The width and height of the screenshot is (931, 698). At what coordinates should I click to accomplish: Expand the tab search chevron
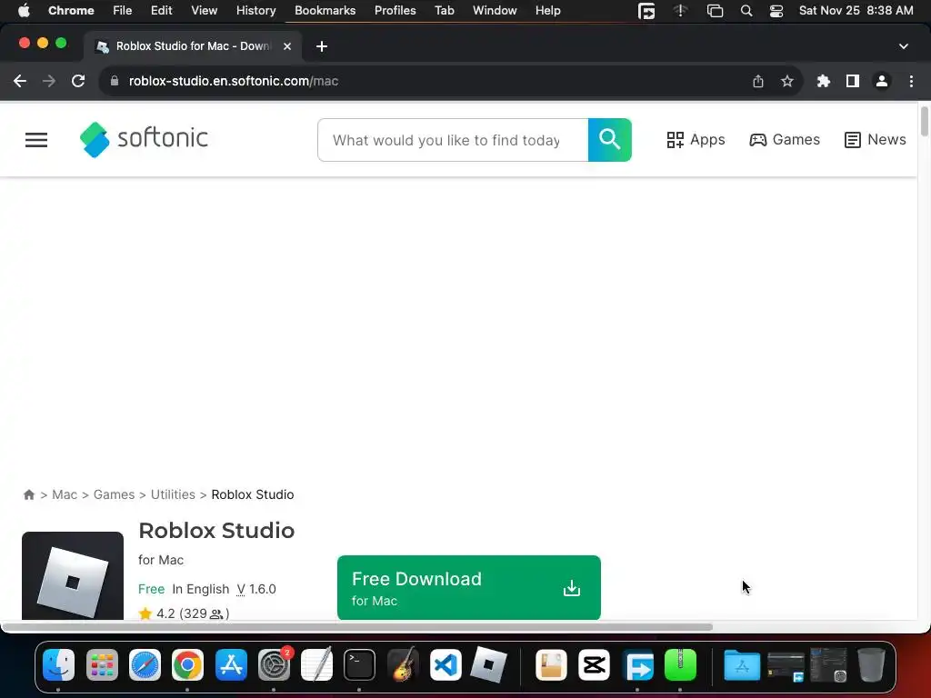[x=903, y=46]
